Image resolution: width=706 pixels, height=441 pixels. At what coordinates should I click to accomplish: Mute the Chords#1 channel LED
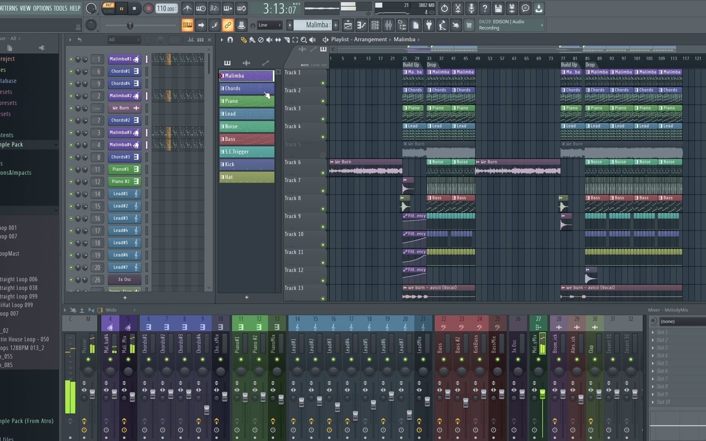(x=71, y=71)
